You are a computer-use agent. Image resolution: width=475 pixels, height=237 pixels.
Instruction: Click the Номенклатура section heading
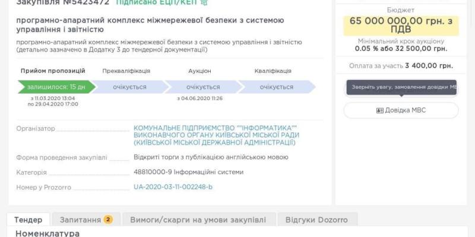click(x=47, y=233)
